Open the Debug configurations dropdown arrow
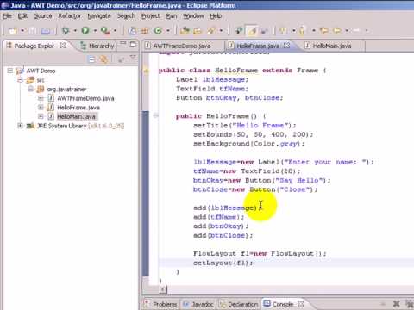This screenshot has height=310, width=414. pyautogui.click(x=75, y=30)
